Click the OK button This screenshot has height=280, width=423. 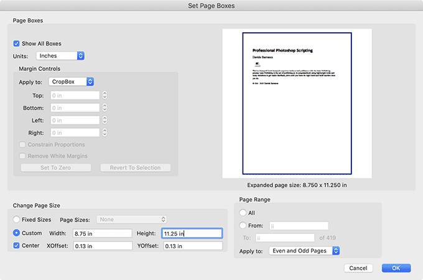point(396,268)
